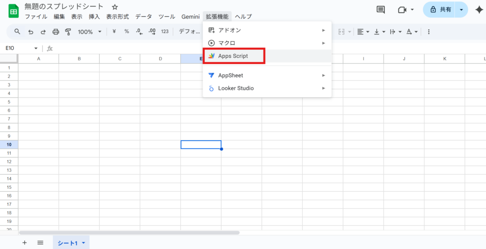Click the print icon
Screen dimensions: 486x249
tap(56, 32)
